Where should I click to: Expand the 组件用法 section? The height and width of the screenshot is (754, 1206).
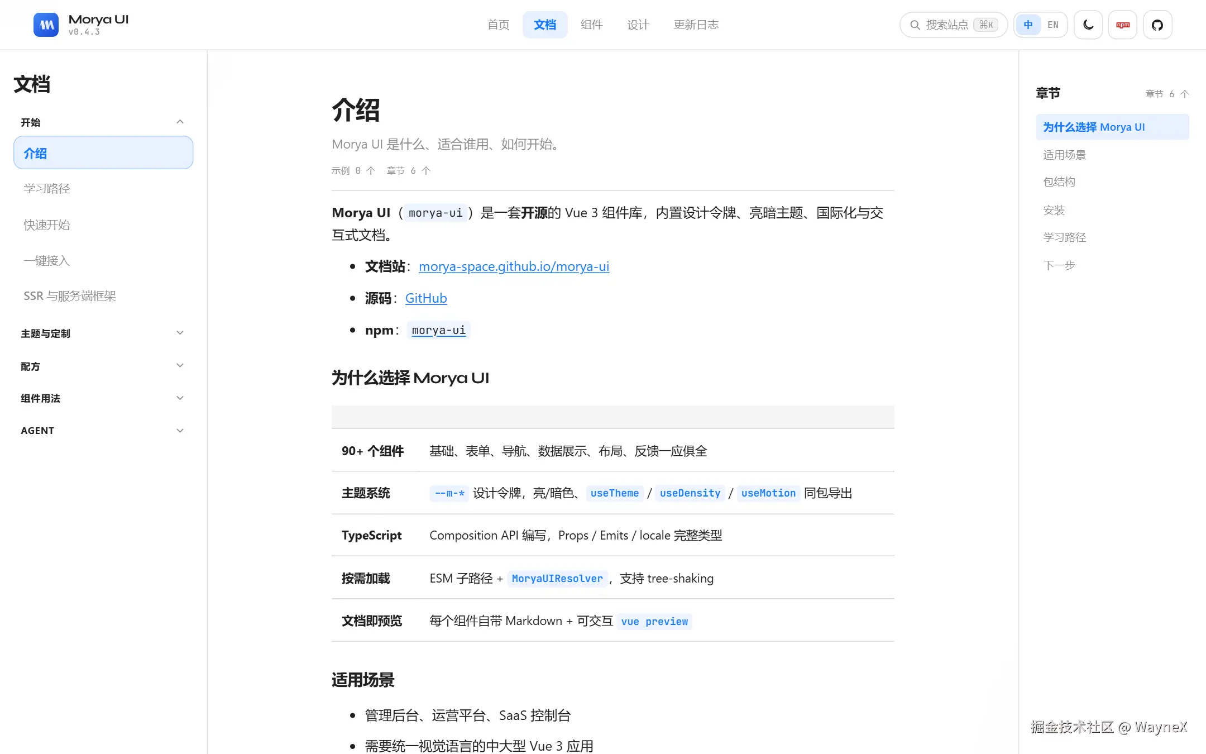[x=103, y=398]
